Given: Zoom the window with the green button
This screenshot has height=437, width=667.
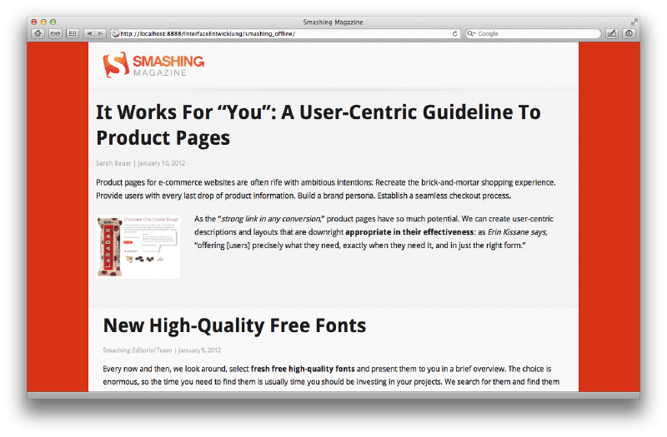Looking at the screenshot, I should 53,22.
